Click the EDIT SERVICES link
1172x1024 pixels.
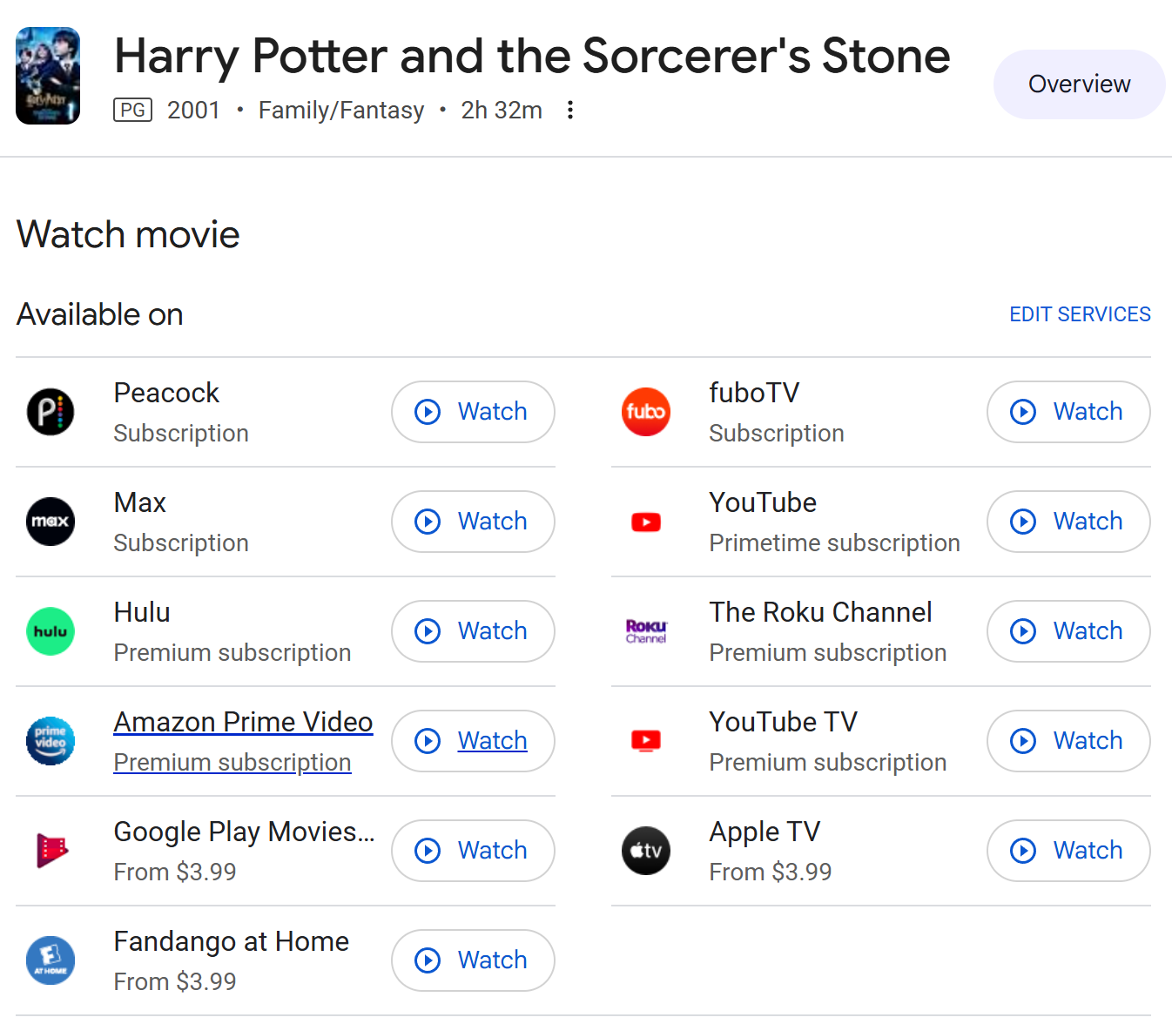point(1080,314)
